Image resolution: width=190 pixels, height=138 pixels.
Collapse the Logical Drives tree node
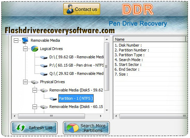click(x=25, y=49)
